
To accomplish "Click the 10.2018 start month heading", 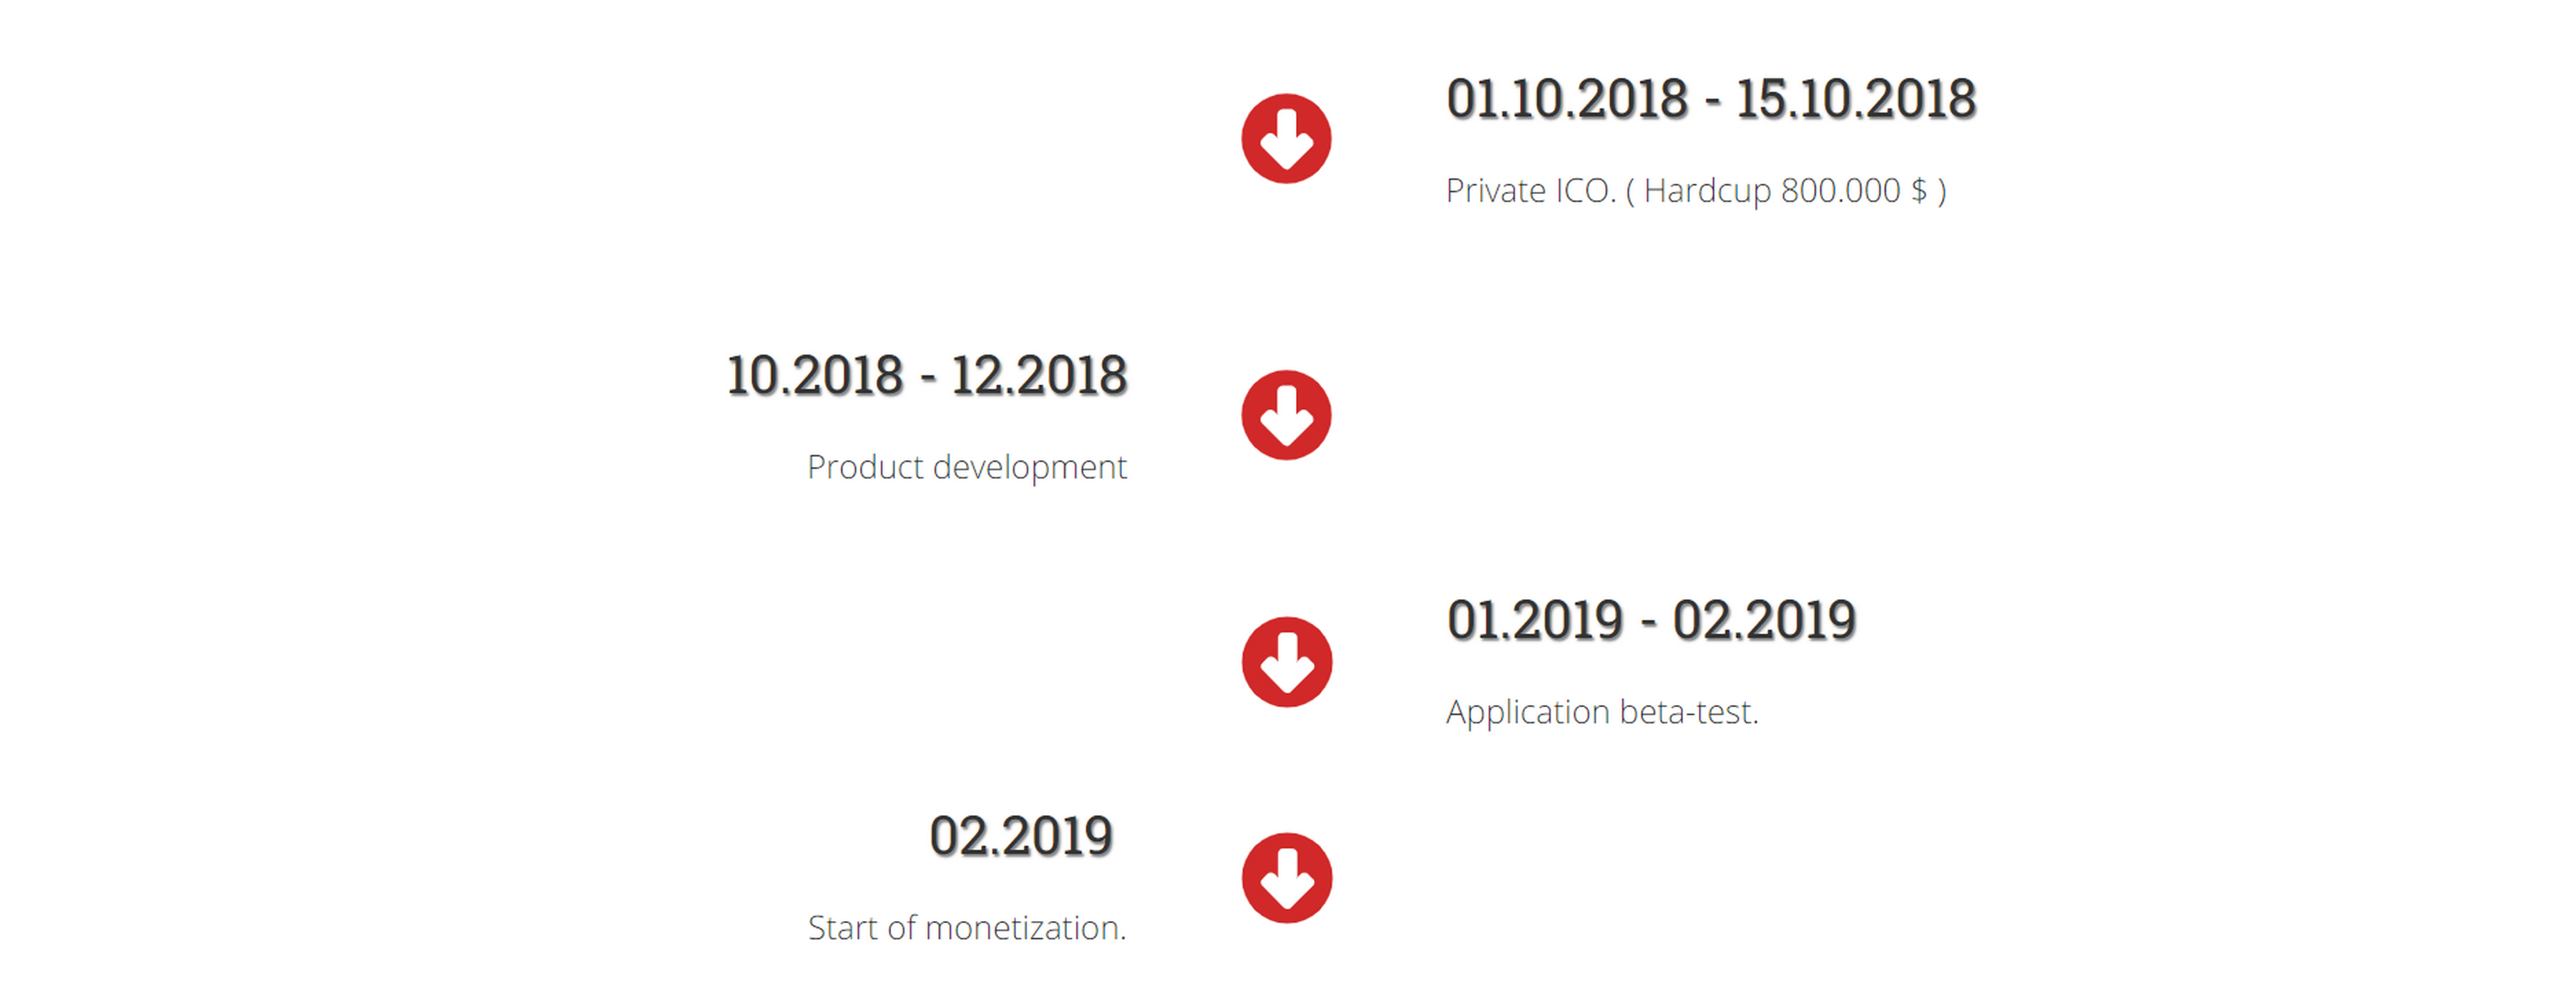I will [x=815, y=376].
